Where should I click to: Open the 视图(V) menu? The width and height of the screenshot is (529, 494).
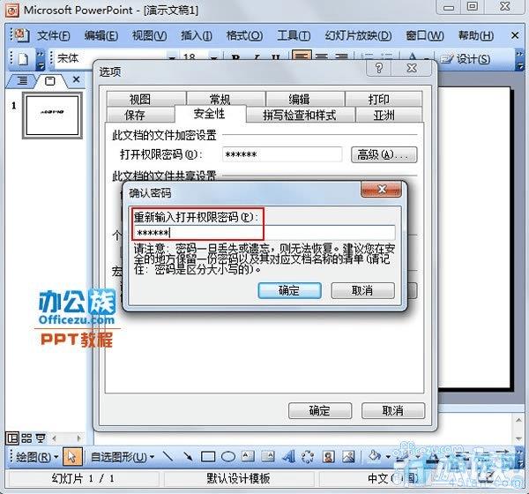click(149, 35)
